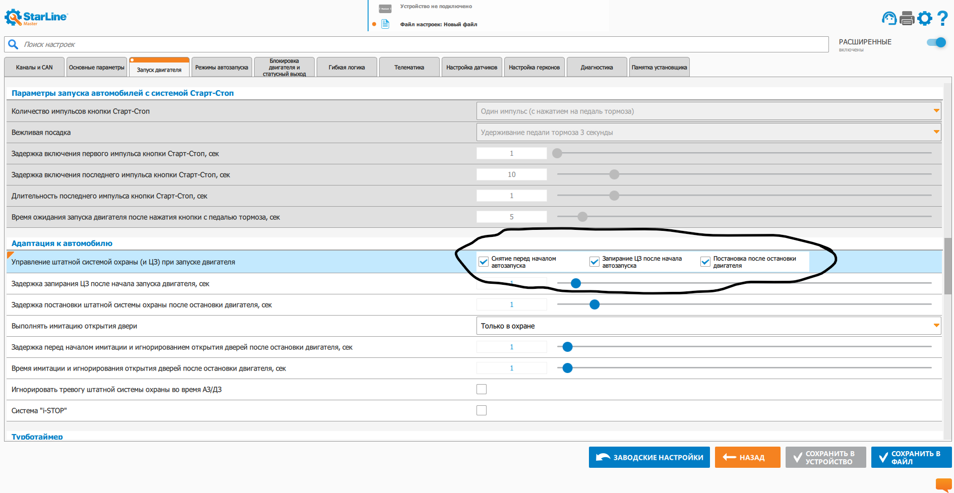The image size is (954, 493).
Task: Open Настройка датчиков tab
Action: click(472, 67)
